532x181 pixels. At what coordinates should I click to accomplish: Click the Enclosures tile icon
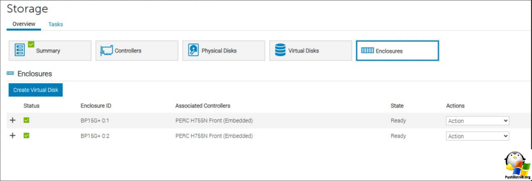(x=367, y=50)
